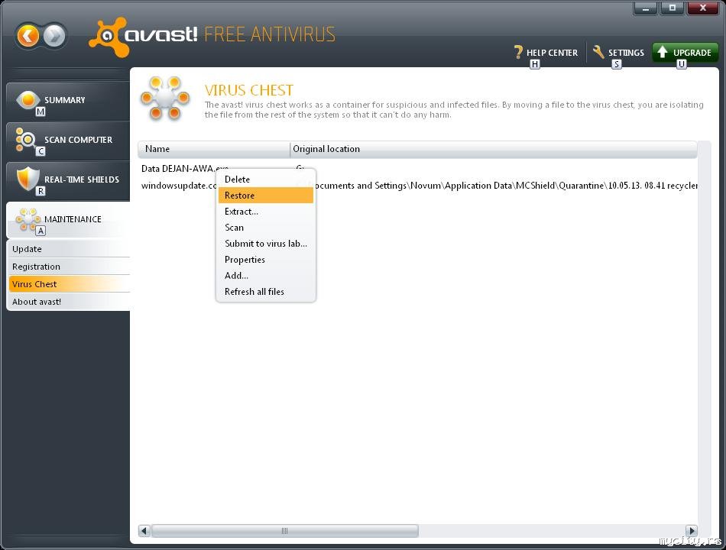Open Update under Maintenance

pos(69,248)
